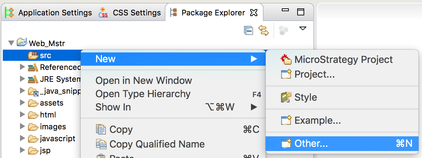Click the Collapse All toolbar icon

click(249, 30)
